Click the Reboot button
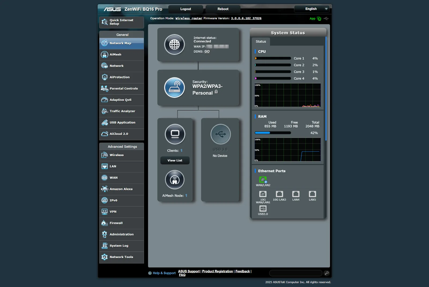The image size is (429, 287). tap(223, 9)
